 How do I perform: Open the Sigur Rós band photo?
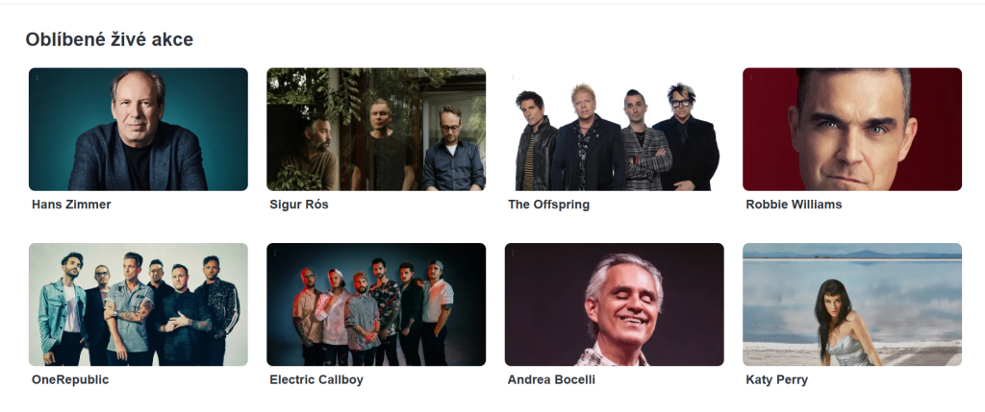coord(376,130)
